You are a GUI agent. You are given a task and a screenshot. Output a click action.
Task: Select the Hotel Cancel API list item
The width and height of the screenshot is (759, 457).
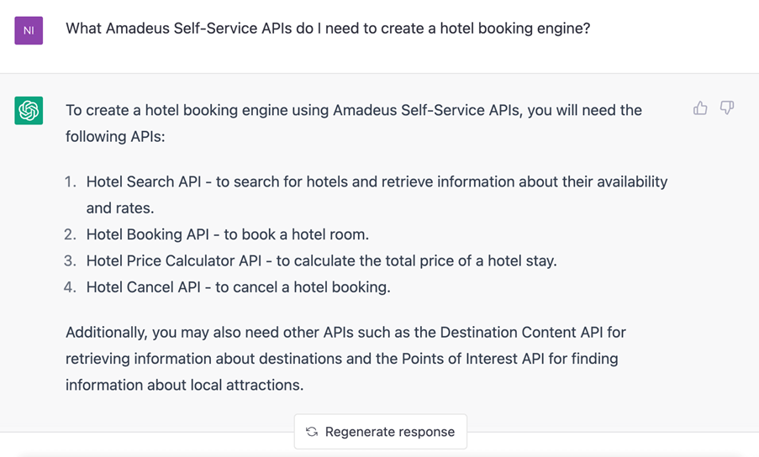[x=238, y=287]
